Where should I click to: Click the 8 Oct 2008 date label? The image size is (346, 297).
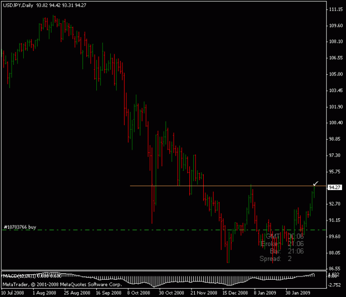(138, 293)
